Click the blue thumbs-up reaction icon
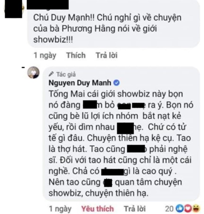 (x=179, y=209)
